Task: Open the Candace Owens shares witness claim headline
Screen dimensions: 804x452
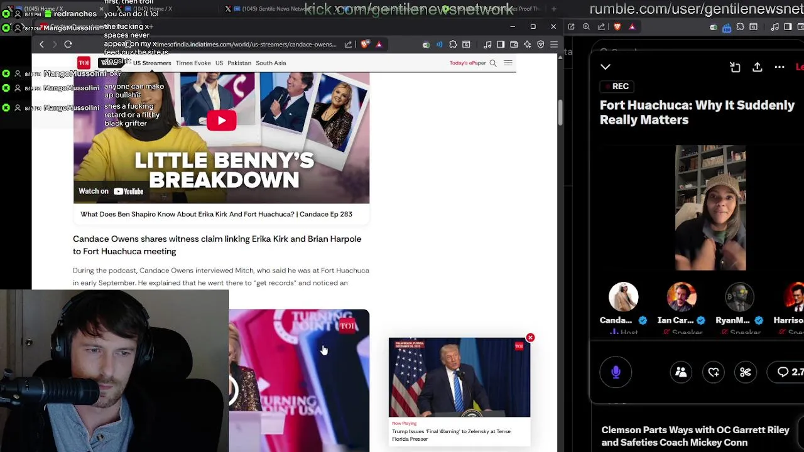Action: click(217, 245)
